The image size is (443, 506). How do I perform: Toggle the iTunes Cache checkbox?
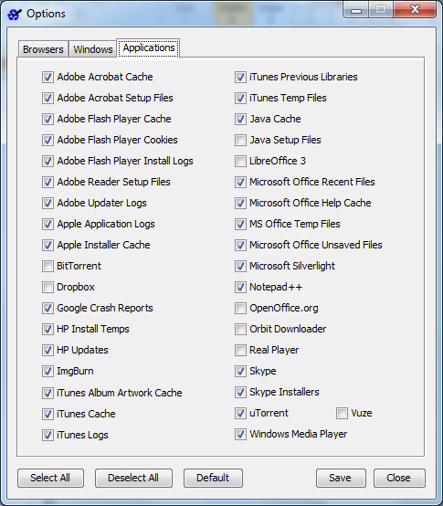(47, 415)
